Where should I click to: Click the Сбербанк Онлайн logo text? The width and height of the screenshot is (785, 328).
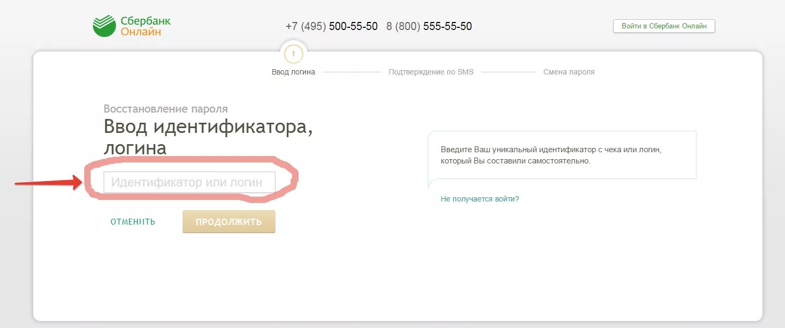pyautogui.click(x=146, y=26)
